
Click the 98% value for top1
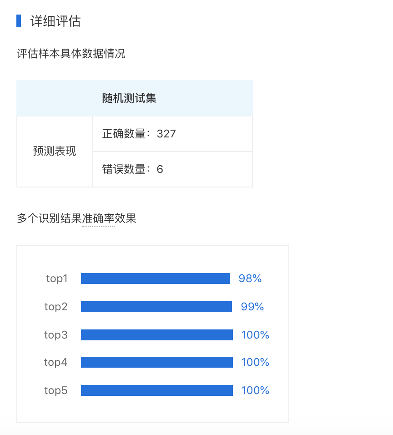click(x=250, y=278)
